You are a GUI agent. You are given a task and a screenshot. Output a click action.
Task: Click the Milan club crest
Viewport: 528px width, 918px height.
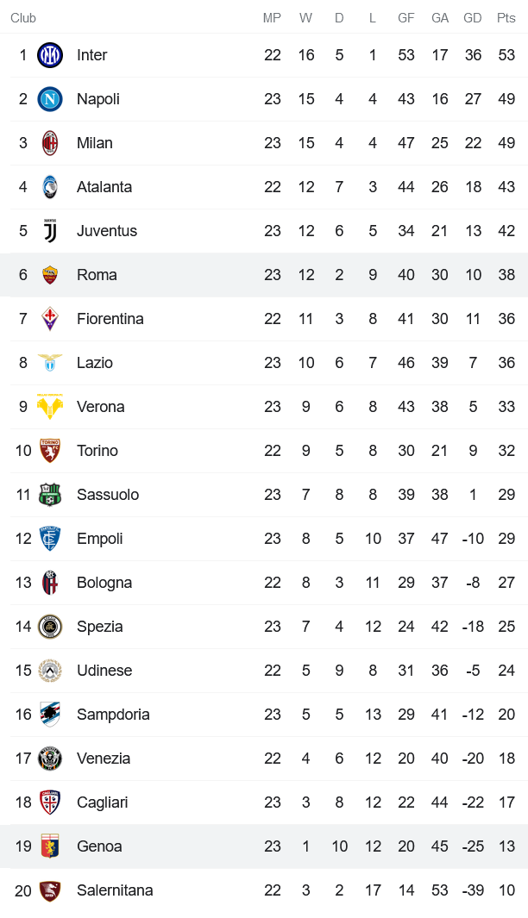(x=50, y=143)
